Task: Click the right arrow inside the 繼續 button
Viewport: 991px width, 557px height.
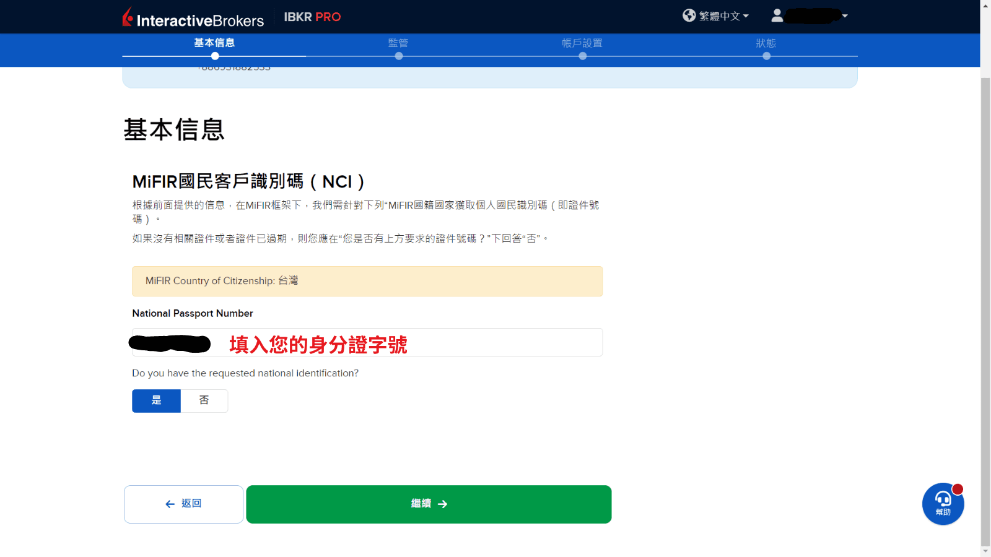Action: click(x=442, y=504)
